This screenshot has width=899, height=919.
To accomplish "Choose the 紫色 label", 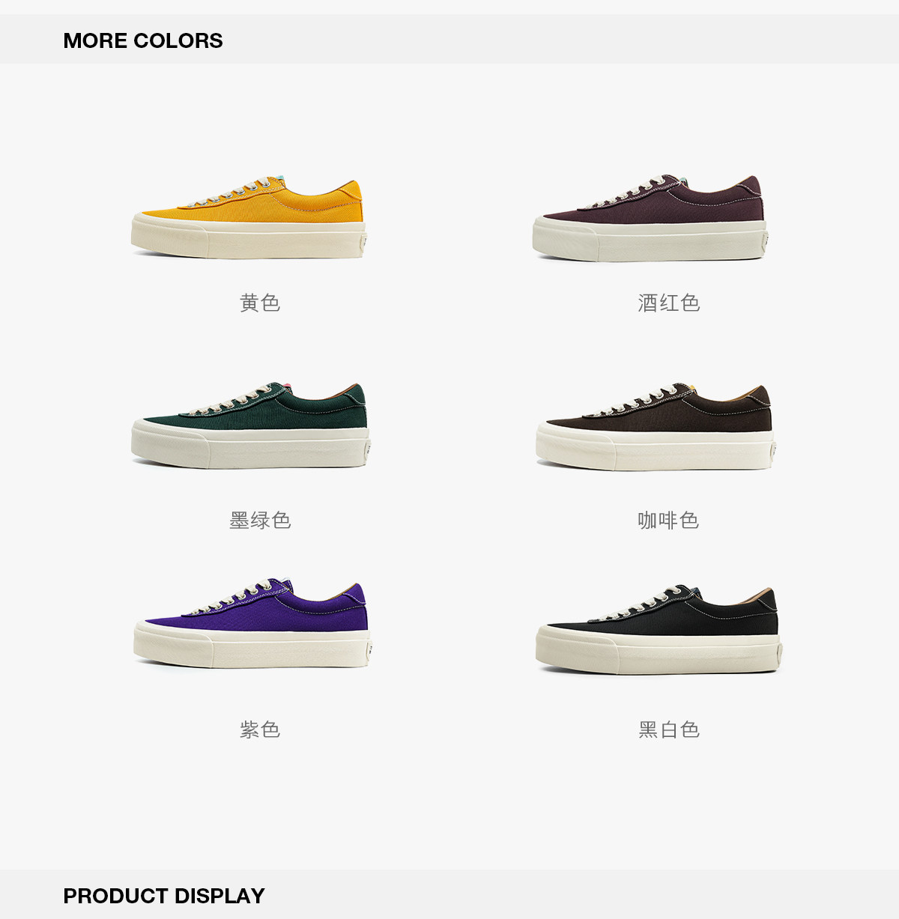I will tap(260, 730).
